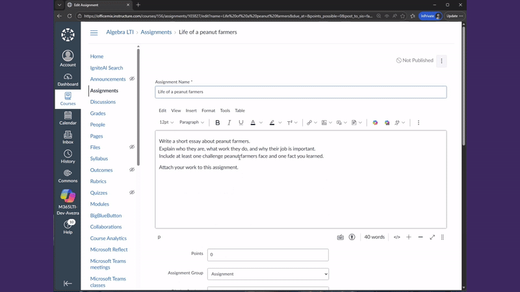The width and height of the screenshot is (520, 292).
Task: Open the Assignment Group dropdown
Action: [268, 274]
